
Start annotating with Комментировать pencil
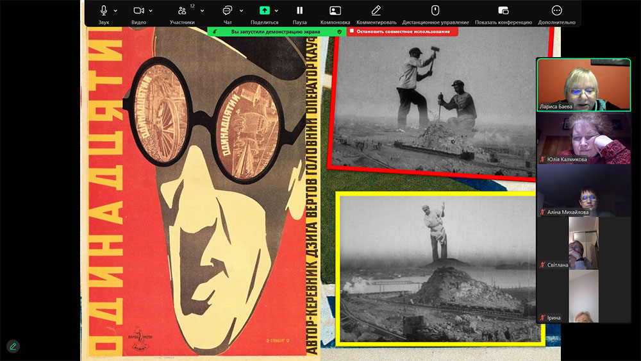point(376,11)
